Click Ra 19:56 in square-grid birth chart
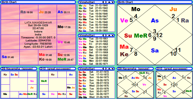 tap(26, 12)
